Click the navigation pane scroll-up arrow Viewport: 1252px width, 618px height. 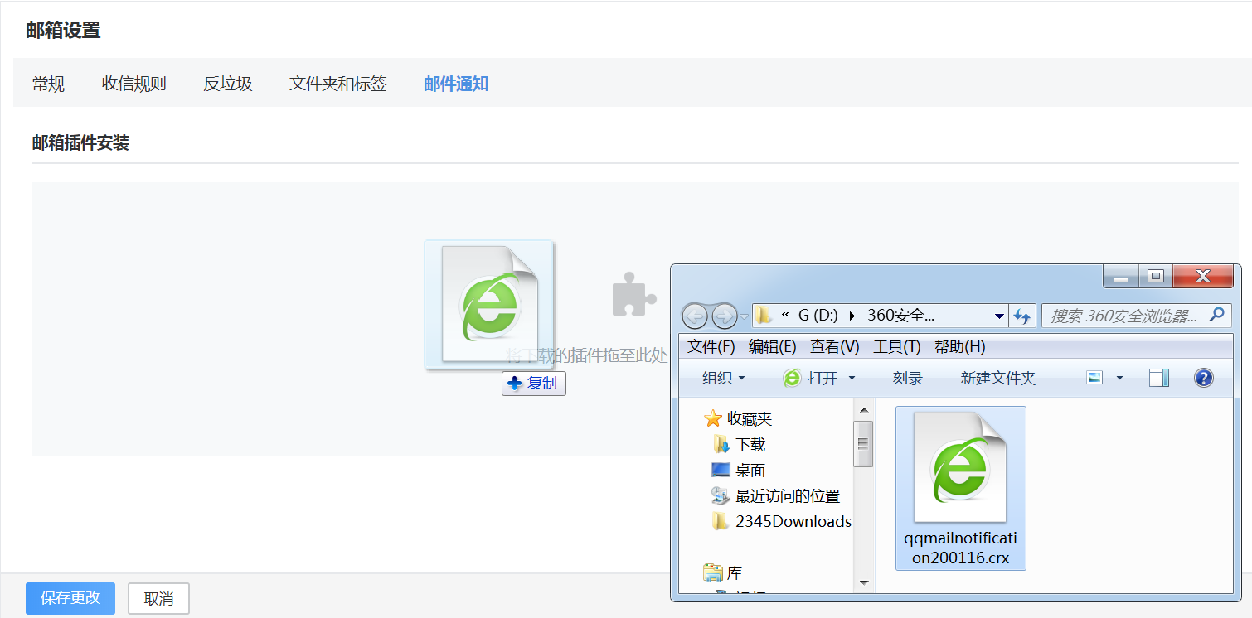pos(863,409)
